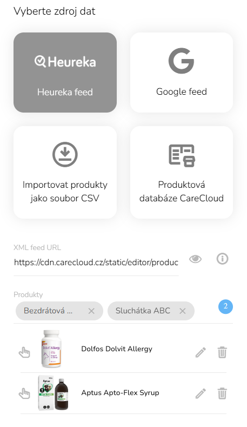Delete Dolfos Dolvit Allergy with trash icon
247x427 pixels.
(222, 352)
